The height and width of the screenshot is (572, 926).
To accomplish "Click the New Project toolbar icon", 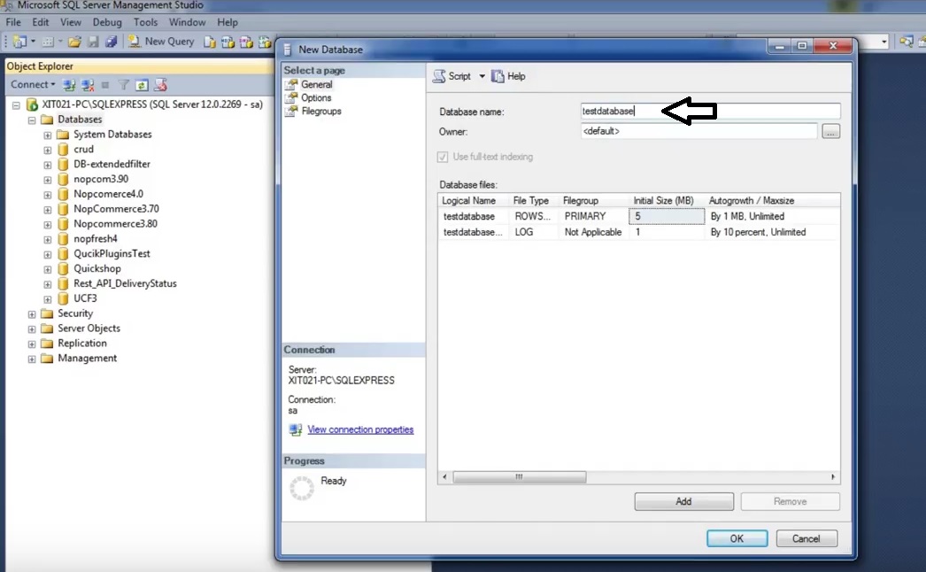I will [19, 42].
